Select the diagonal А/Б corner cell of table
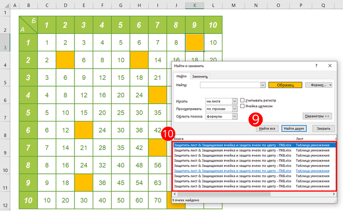 click(x=28, y=24)
